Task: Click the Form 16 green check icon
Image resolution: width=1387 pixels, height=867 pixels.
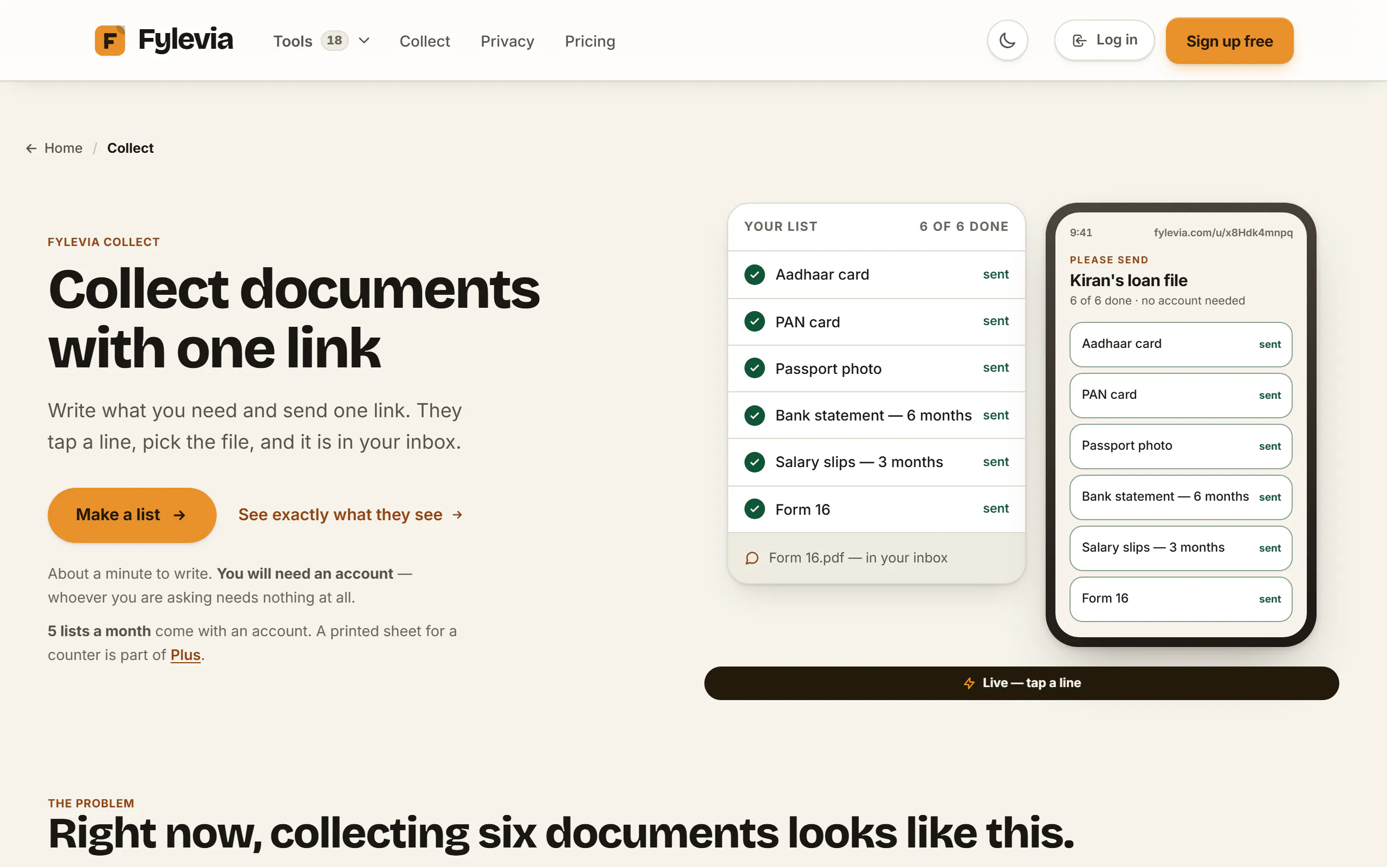Action: (x=754, y=509)
